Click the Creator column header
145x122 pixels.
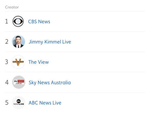click(12, 7)
